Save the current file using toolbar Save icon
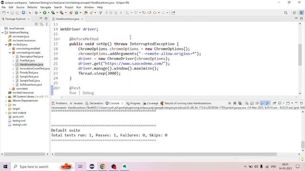This screenshot has height=171, width=305. point(12,13)
